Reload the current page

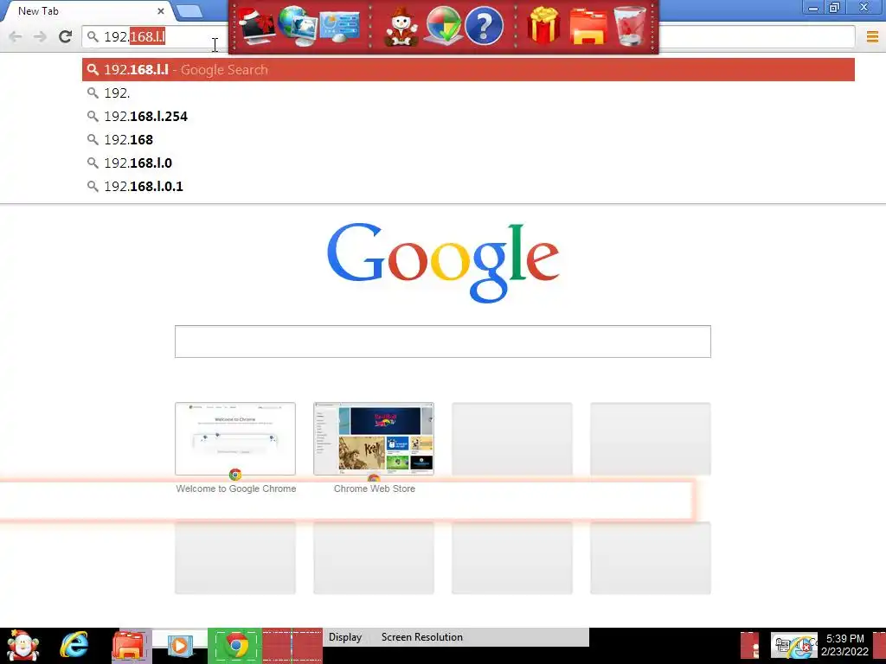pos(65,36)
